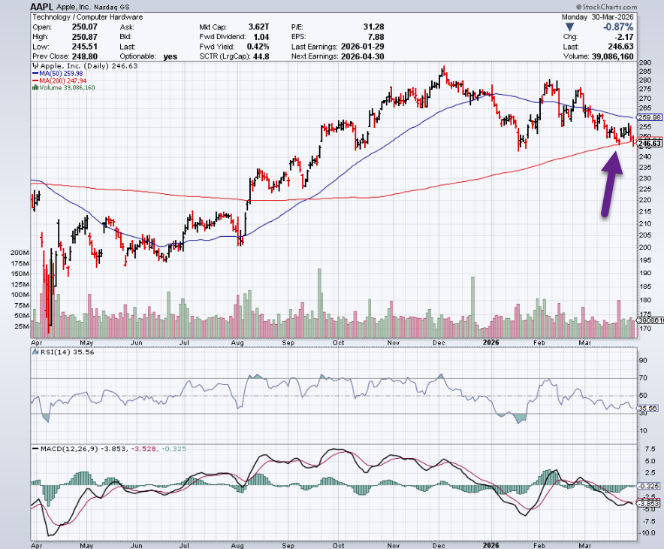Image resolution: width=664 pixels, height=549 pixels.
Task: Click the 246.63 last price tag
Action: (x=648, y=143)
